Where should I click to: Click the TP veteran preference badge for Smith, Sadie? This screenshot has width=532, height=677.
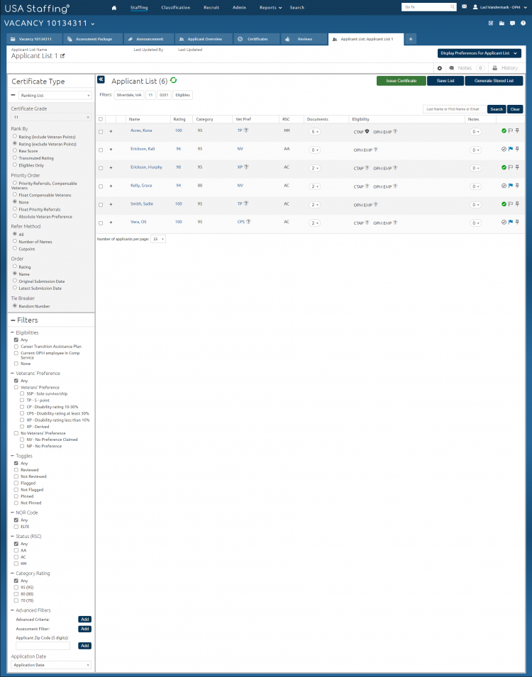246,203
